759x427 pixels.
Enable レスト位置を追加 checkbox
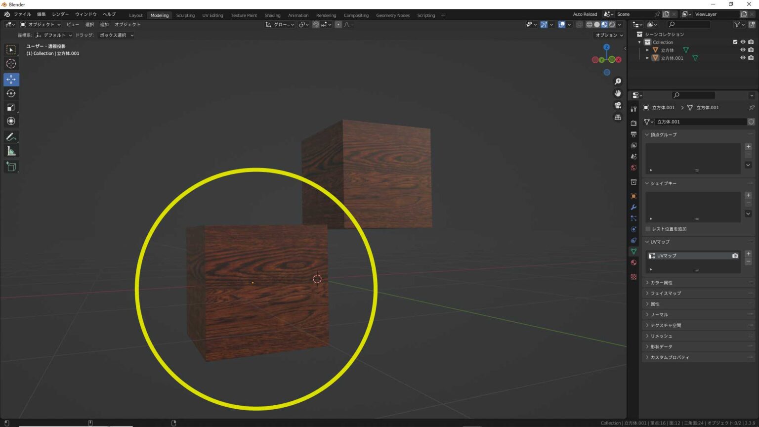[x=647, y=229]
